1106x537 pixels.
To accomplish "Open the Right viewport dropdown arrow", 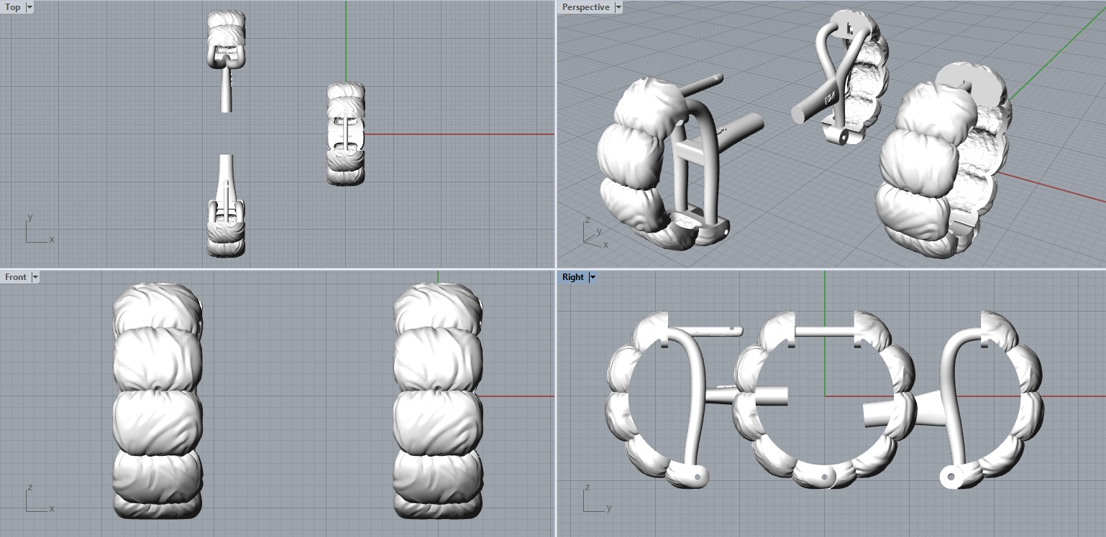I will (x=593, y=277).
